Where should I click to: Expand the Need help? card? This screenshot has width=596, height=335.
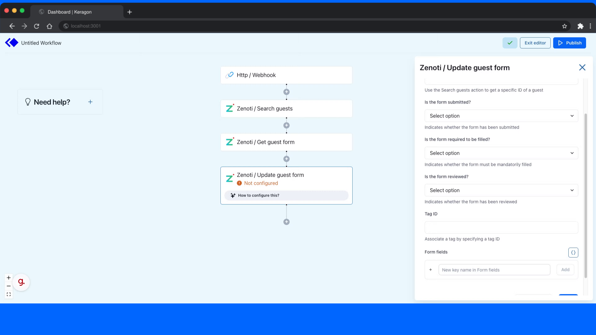click(90, 102)
